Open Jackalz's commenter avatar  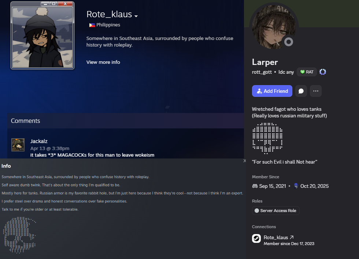(x=18, y=145)
